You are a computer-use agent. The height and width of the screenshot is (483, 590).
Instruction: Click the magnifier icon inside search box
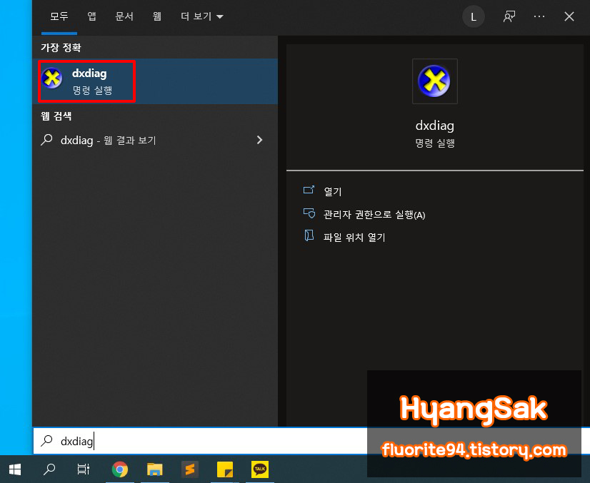pyautogui.click(x=46, y=440)
